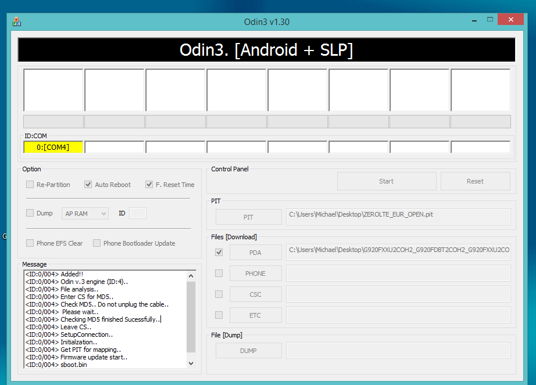Image resolution: width=536 pixels, height=385 pixels.
Task: Click the 'Added!!' log line
Action: (54, 274)
